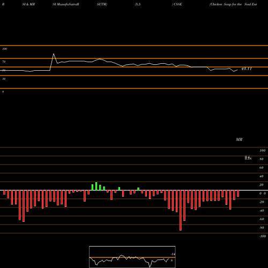Click the -14 value in mini chart
This screenshot has width=268, height=268.
pyautogui.click(x=173, y=254)
